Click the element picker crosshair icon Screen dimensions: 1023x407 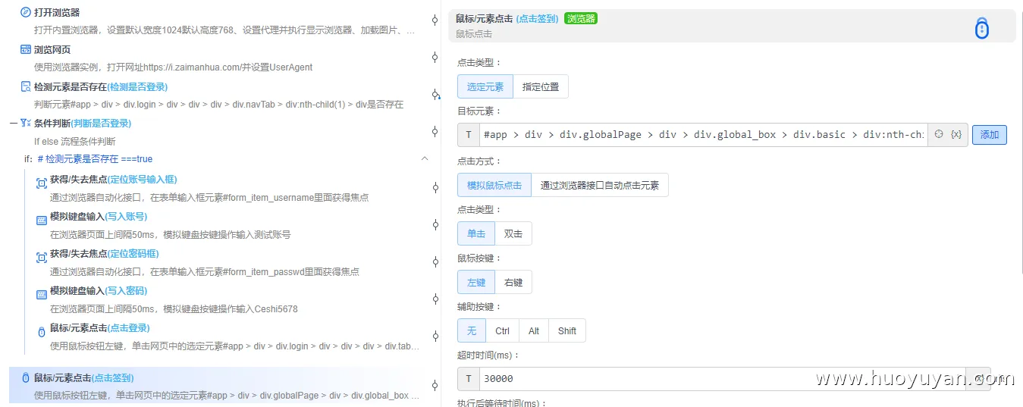939,134
